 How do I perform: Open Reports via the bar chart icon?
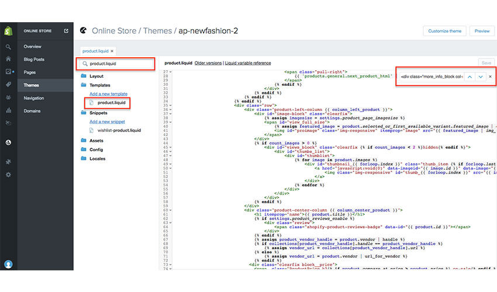[x=8, y=110]
